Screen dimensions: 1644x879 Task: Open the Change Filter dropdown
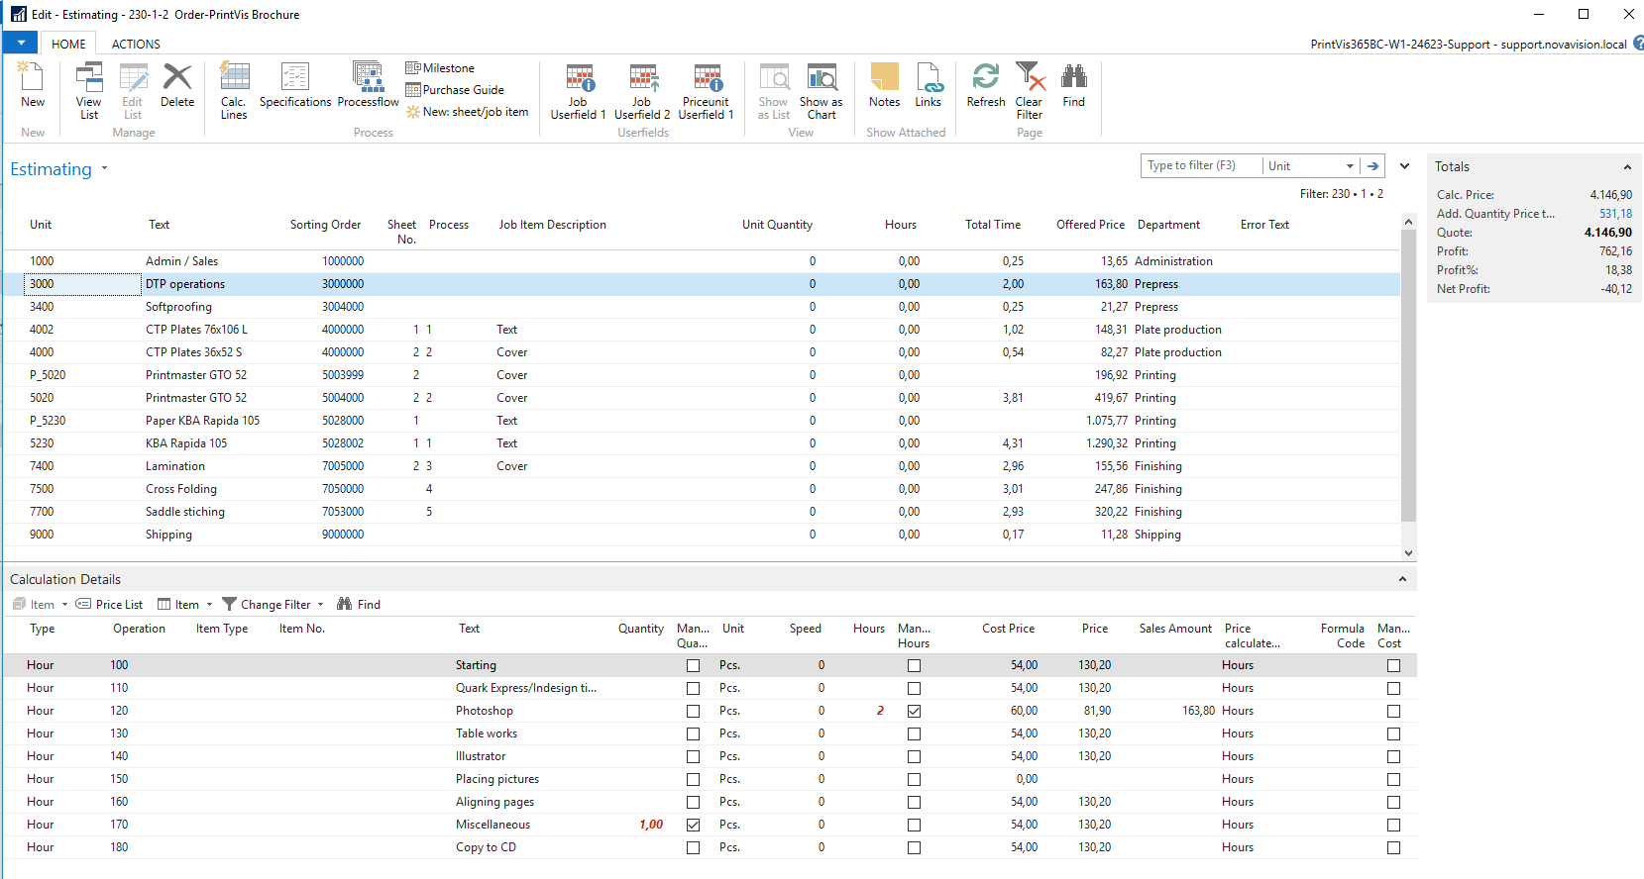pyautogui.click(x=274, y=605)
